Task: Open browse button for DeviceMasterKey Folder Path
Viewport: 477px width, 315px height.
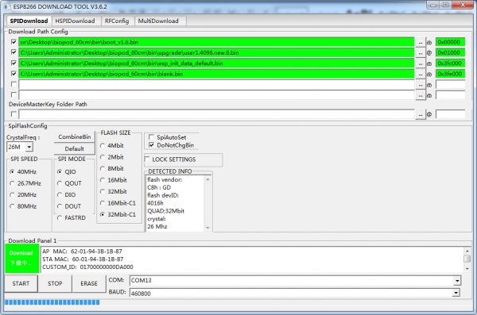Action: pos(420,114)
